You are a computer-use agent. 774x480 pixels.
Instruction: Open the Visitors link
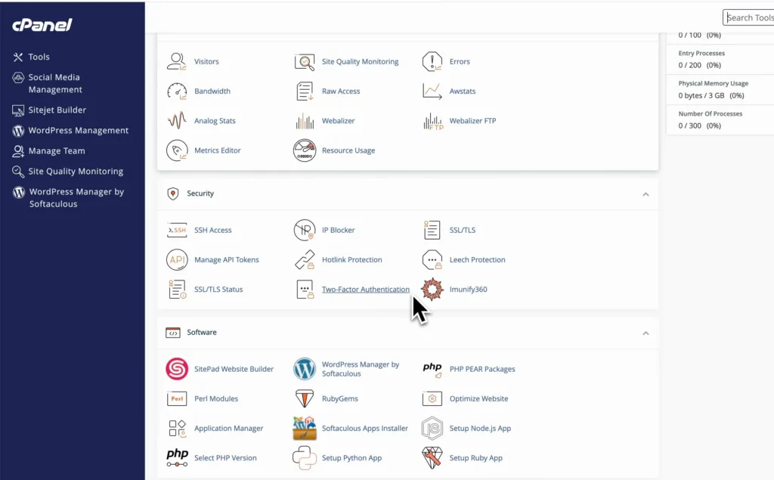pos(206,62)
